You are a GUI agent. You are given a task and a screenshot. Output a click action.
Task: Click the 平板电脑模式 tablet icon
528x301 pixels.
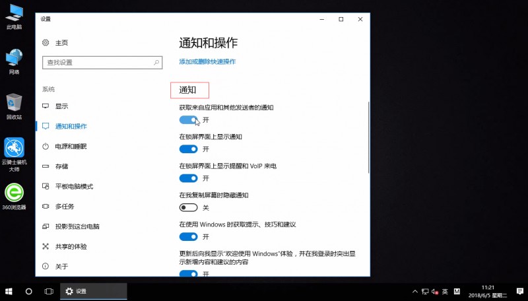pos(46,186)
